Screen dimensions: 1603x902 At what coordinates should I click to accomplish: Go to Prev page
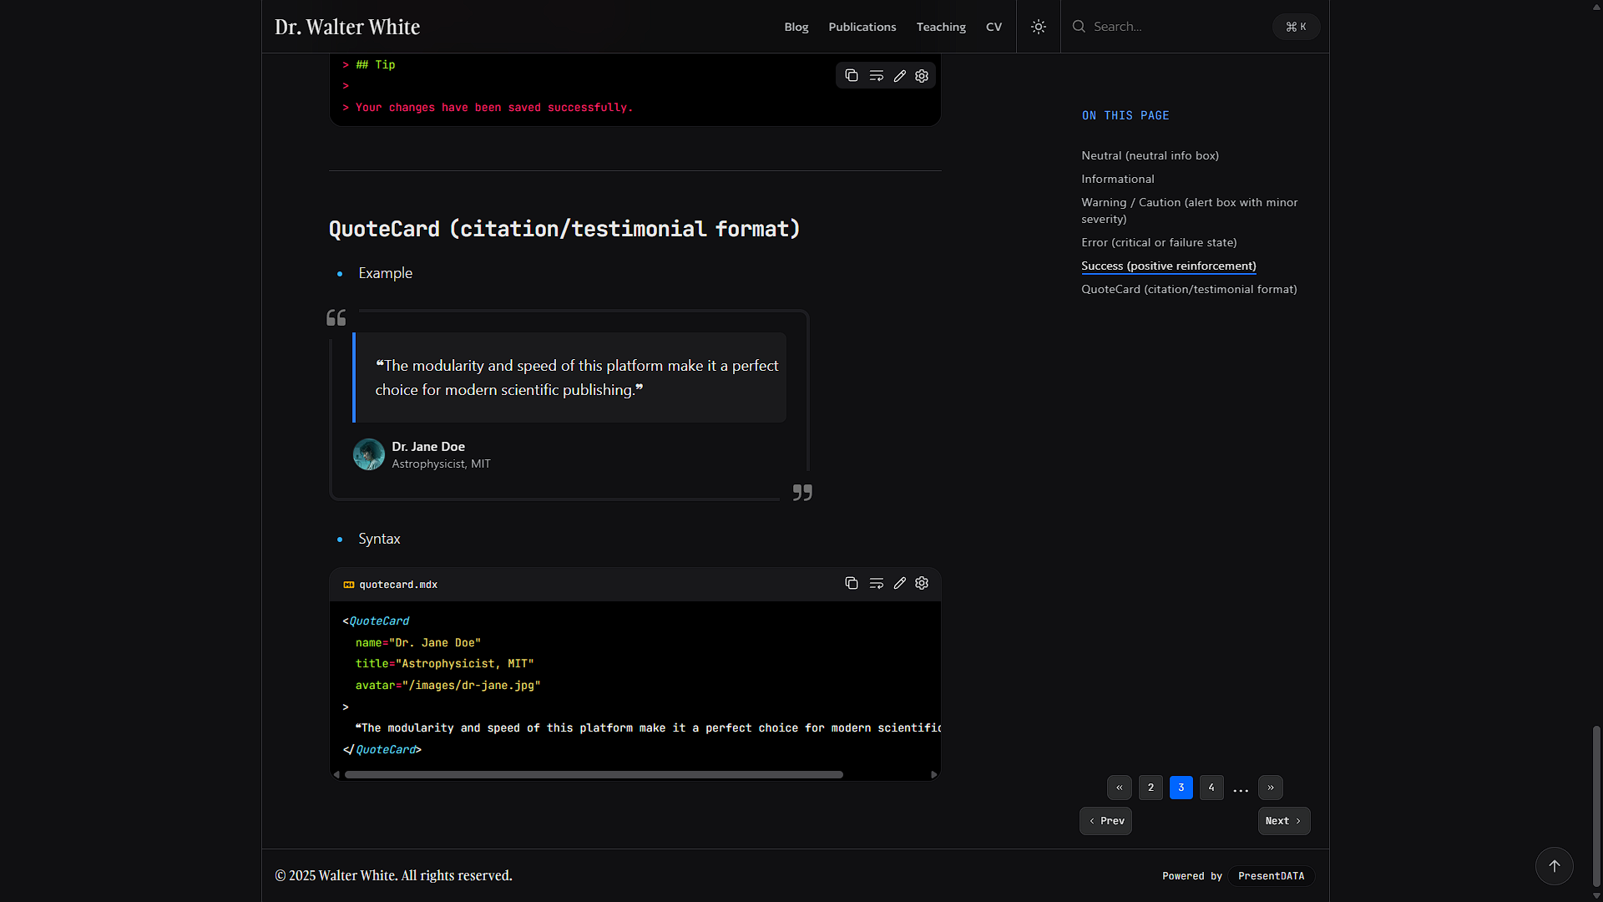tap(1105, 821)
